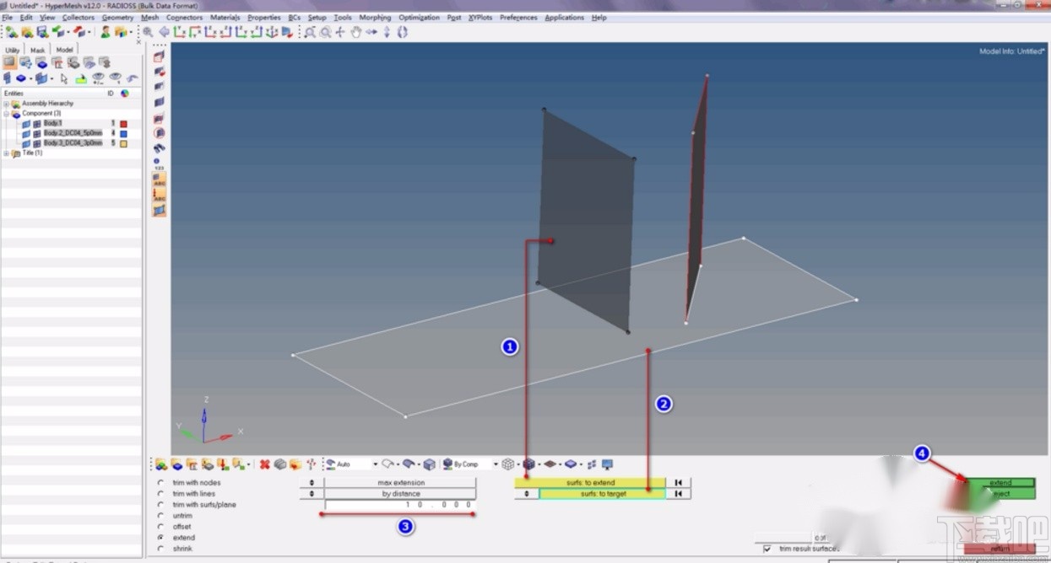Toggle the by distance switch arrows
The width and height of the screenshot is (1051, 563).
[x=312, y=494]
